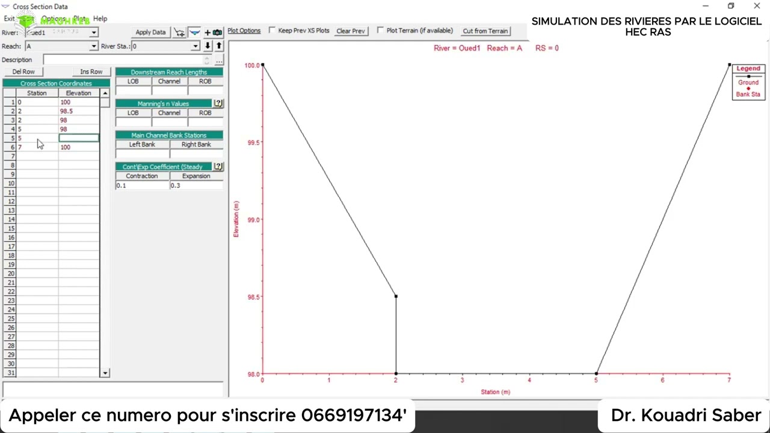Image resolution: width=770 pixels, height=433 pixels.
Task: Open the description ellipsis editor button
Action: (x=219, y=60)
